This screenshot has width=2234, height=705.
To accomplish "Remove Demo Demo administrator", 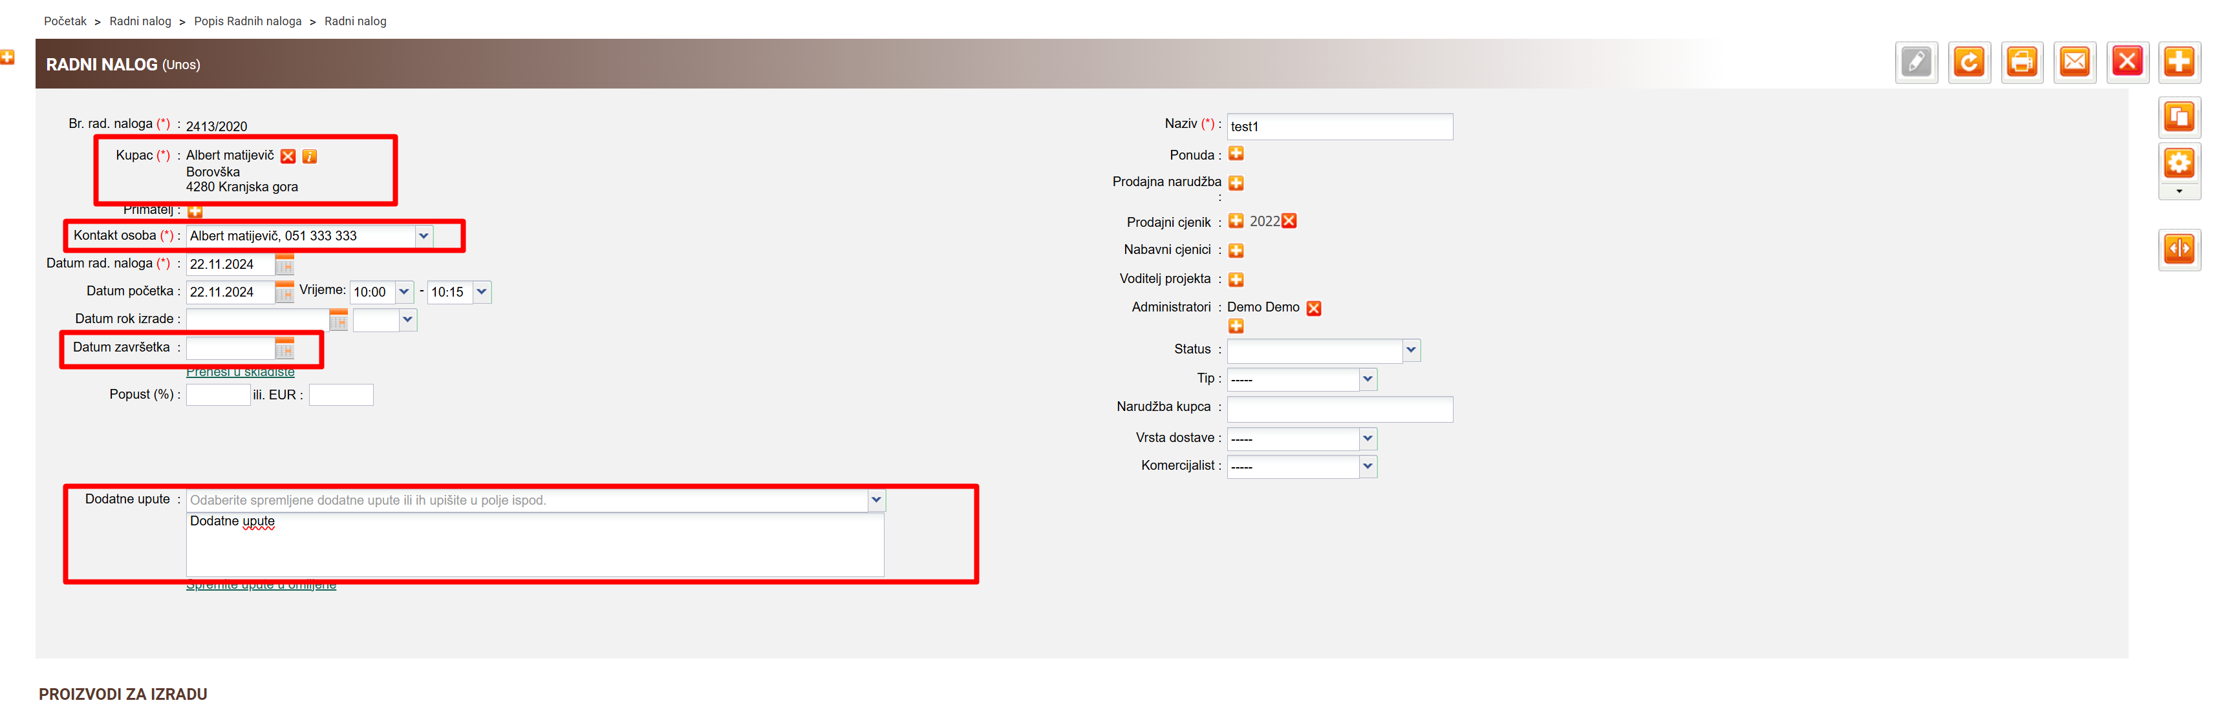I will pos(1313,309).
